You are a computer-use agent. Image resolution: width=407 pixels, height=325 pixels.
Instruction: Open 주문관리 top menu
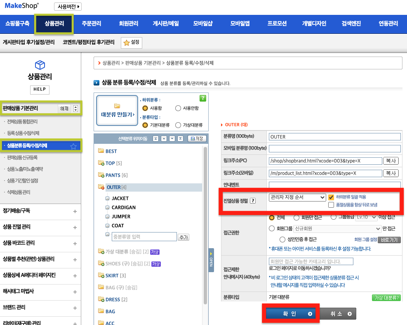pyautogui.click(x=92, y=24)
